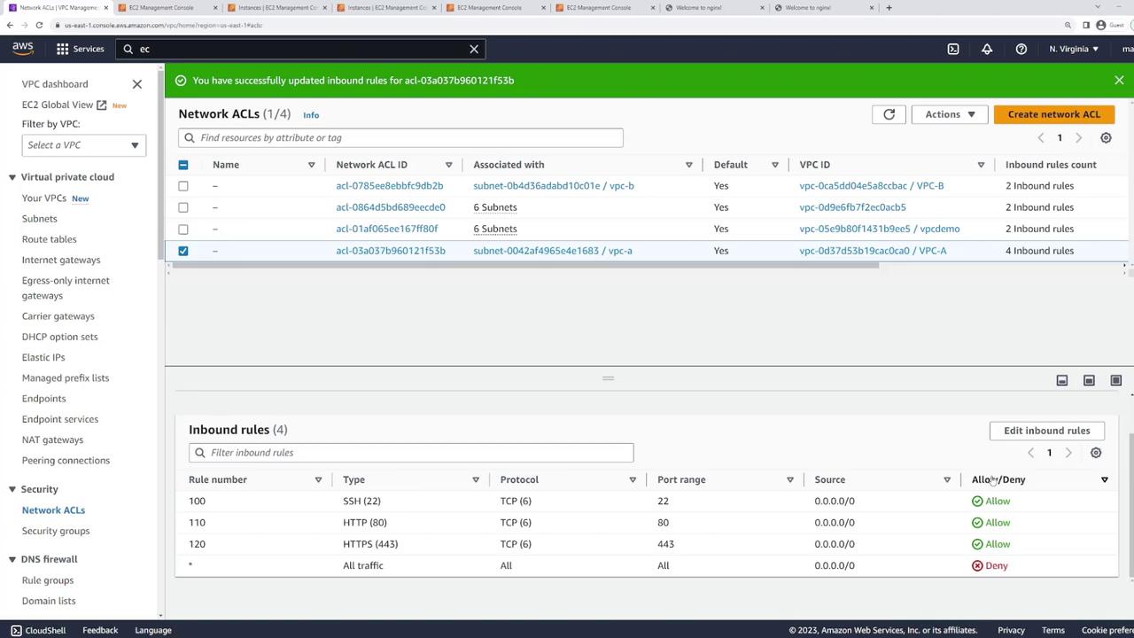Toggle the select-all header checkbox

click(183, 165)
